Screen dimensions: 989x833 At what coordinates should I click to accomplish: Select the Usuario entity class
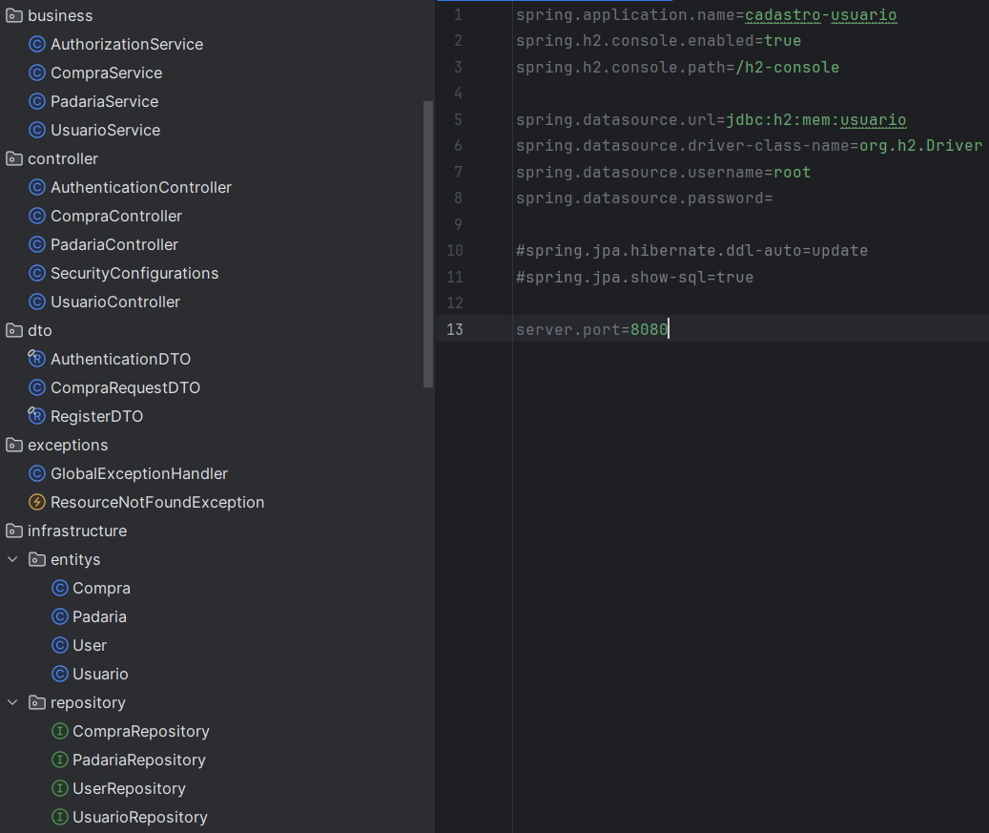click(100, 674)
